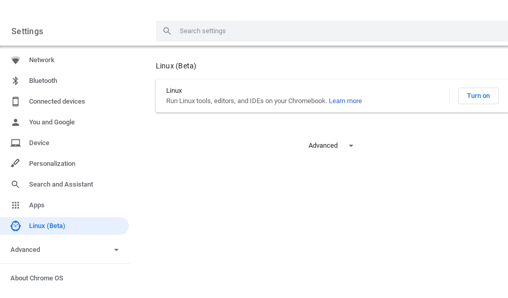
Task: Click the Apps grid icon
Action: (x=15, y=205)
